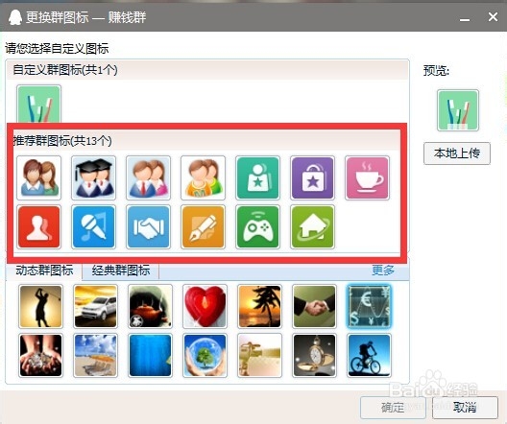Pick the red heart thumbnail
507x424 pixels.
pos(205,306)
